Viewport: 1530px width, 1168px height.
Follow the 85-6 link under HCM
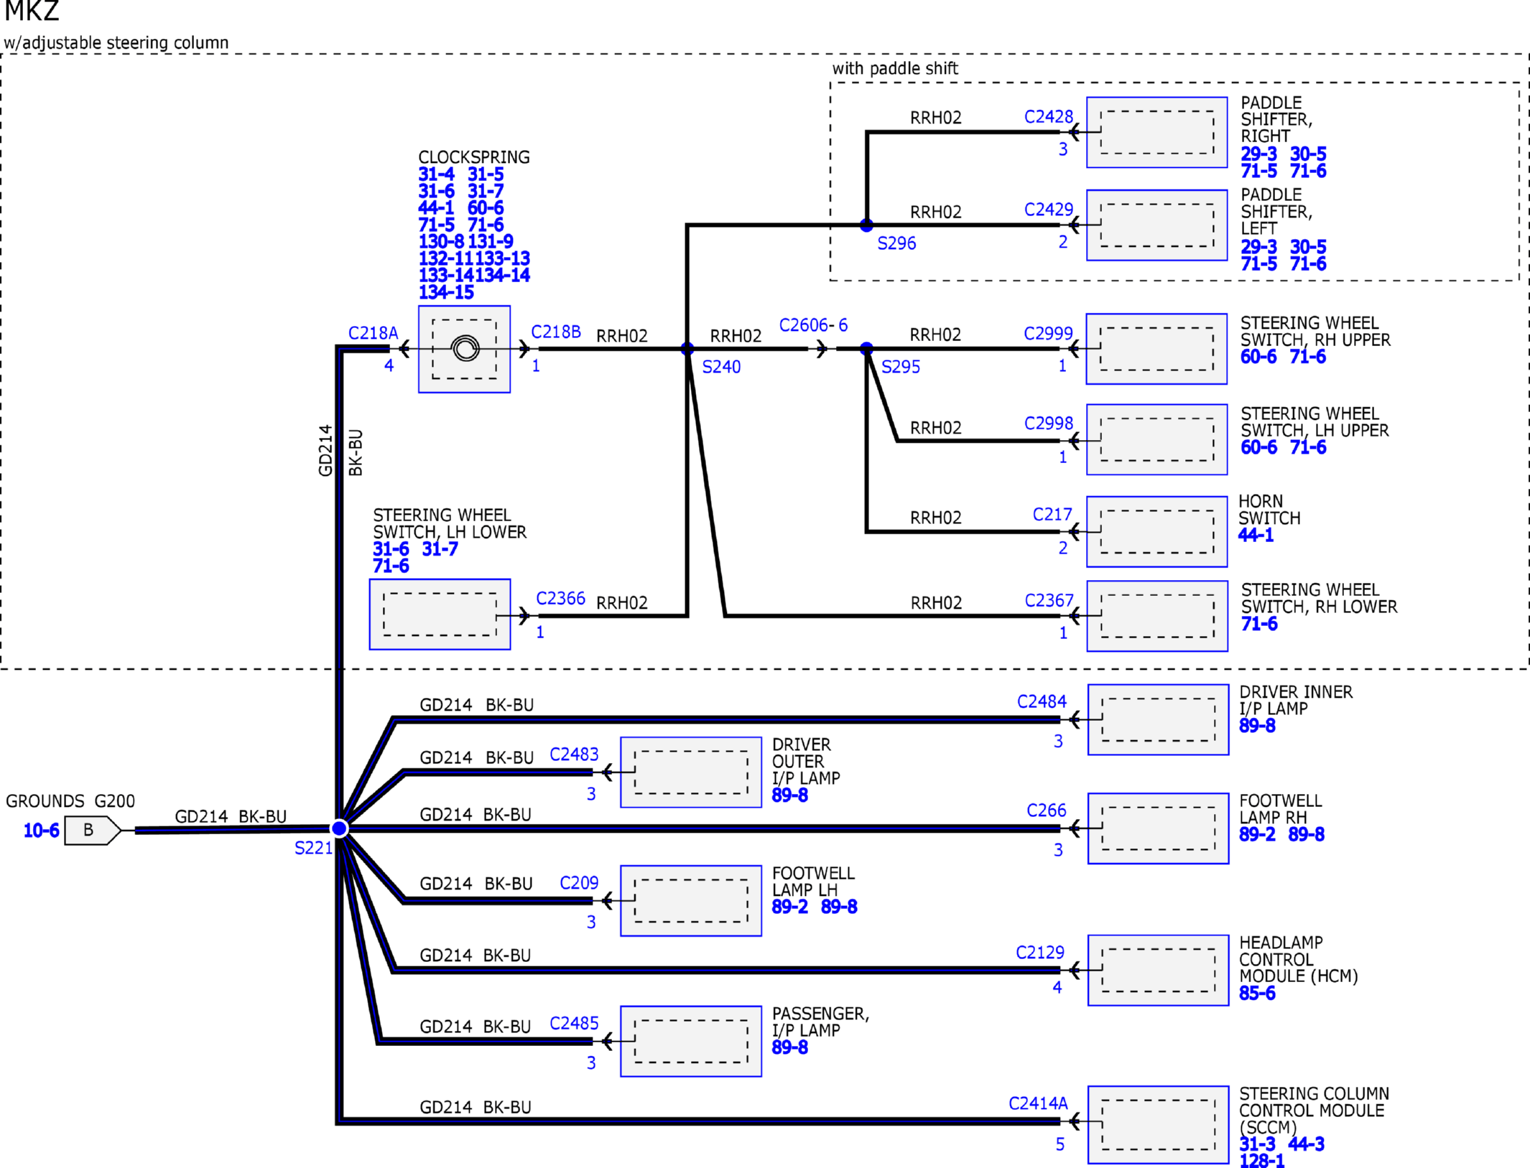click(1257, 993)
